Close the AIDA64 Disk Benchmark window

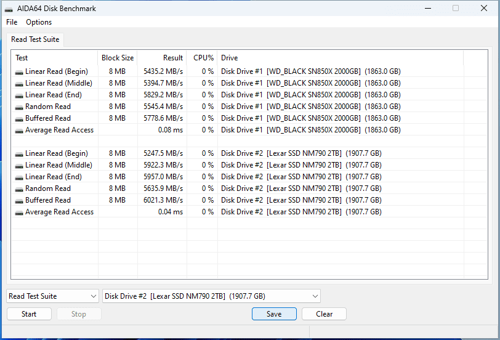click(484, 8)
